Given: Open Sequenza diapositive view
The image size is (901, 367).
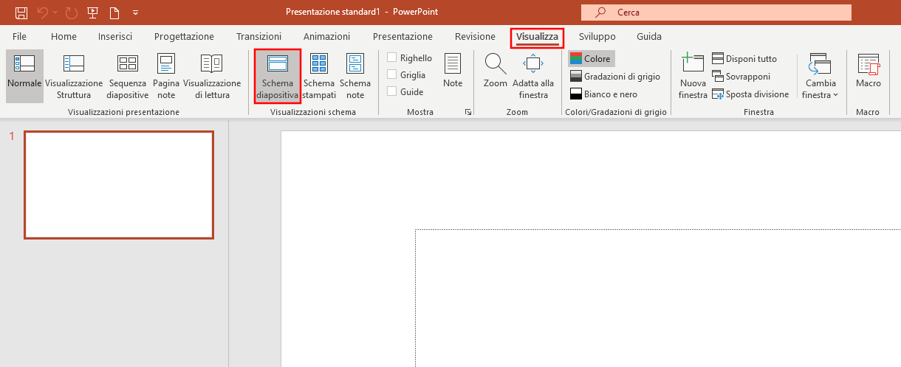Looking at the screenshot, I should click(128, 76).
